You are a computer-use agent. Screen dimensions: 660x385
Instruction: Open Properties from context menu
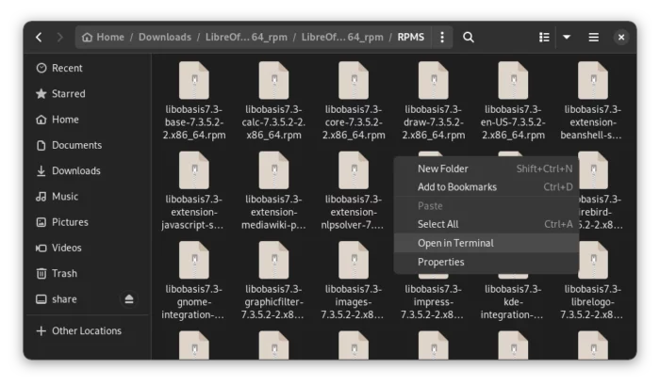(x=487, y=262)
